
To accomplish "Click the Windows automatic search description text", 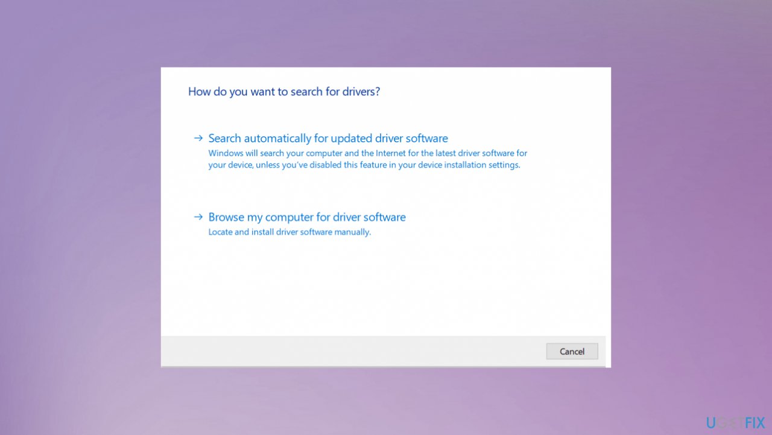I will (367, 159).
